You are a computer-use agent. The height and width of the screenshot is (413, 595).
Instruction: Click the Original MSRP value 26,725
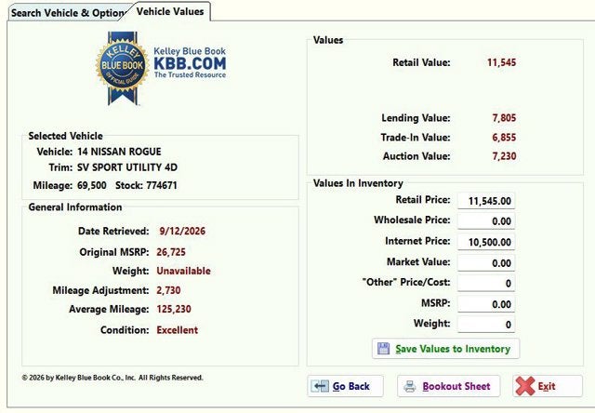171,252
